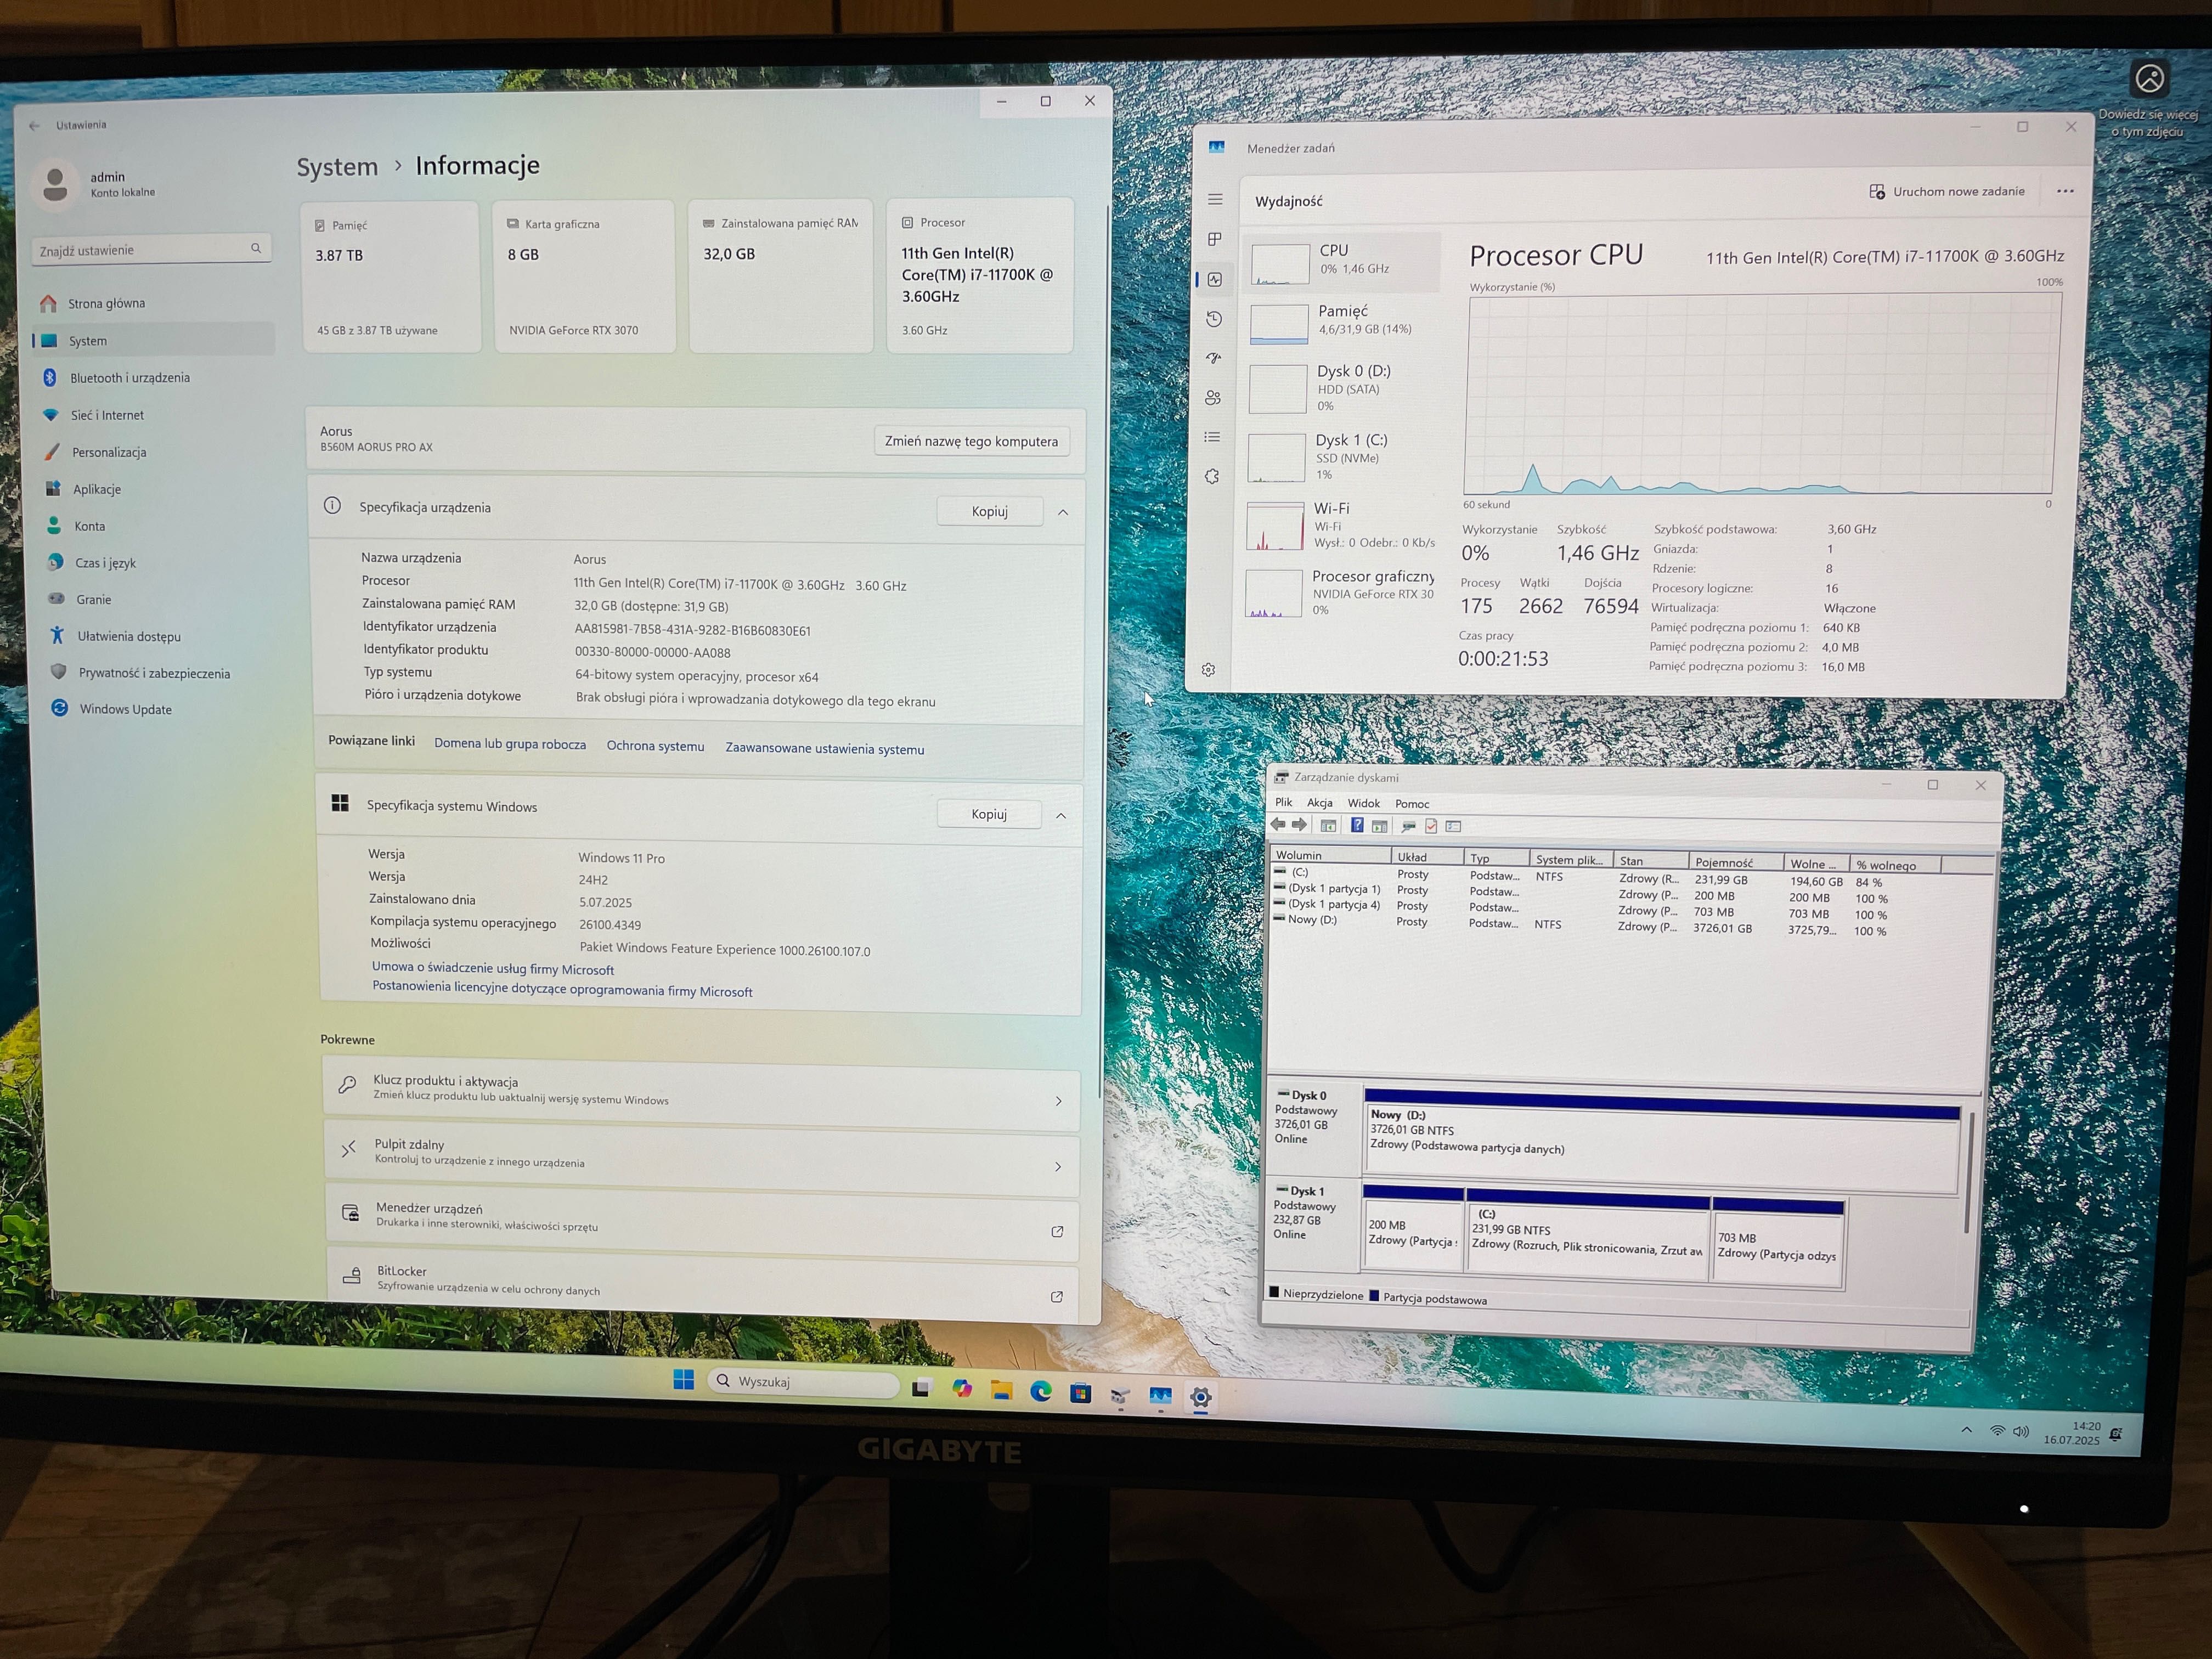
Task: Click Znajdź ustawienie search field
Action: coord(151,250)
